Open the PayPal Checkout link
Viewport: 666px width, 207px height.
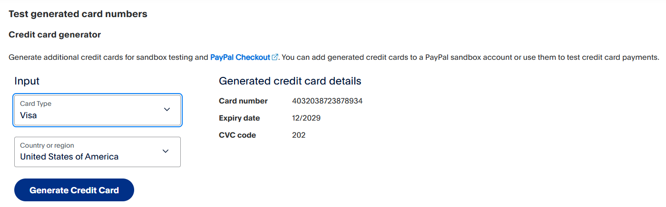[x=240, y=57]
